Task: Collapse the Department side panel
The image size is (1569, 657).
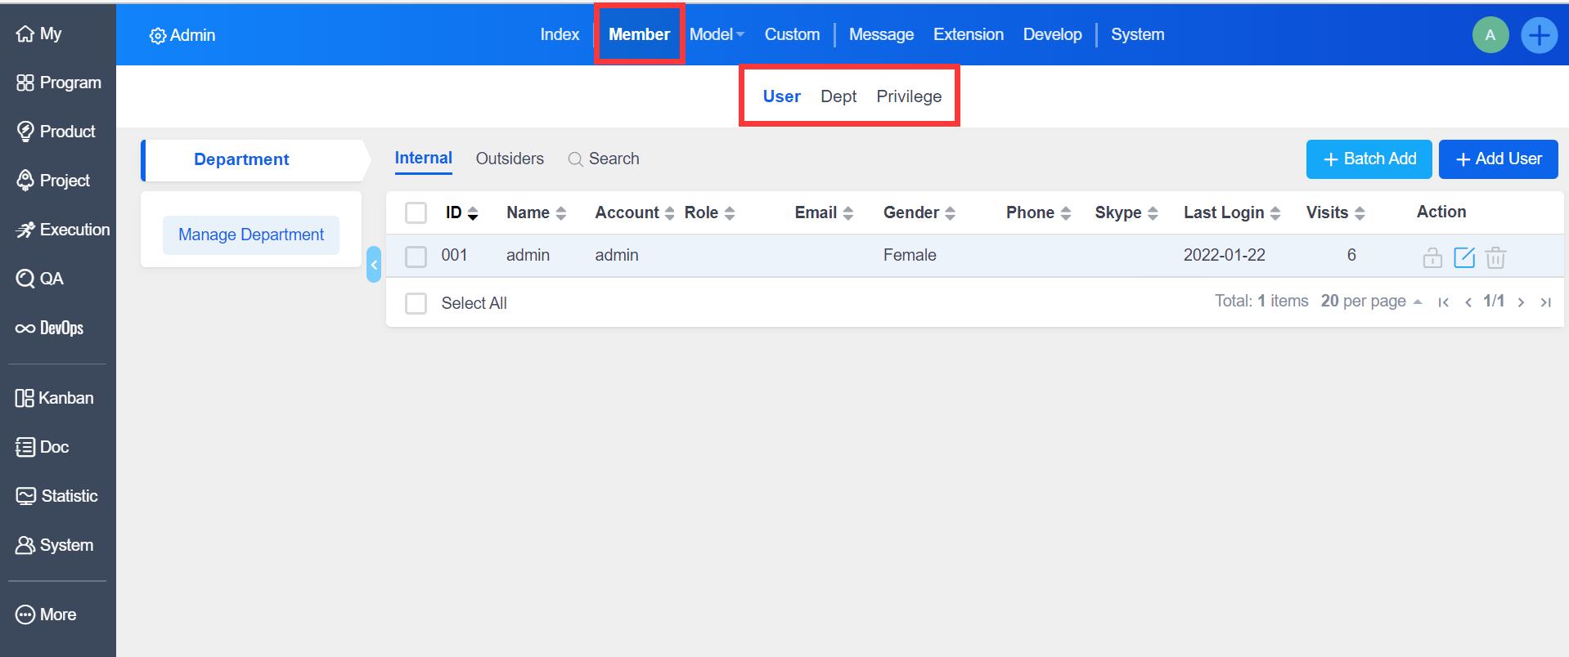Action: (374, 265)
